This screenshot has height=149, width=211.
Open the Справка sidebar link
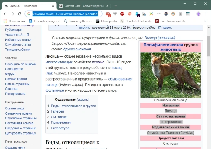(x=11, y=89)
